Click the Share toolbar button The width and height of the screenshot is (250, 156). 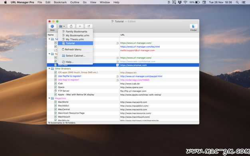pos(71,26)
